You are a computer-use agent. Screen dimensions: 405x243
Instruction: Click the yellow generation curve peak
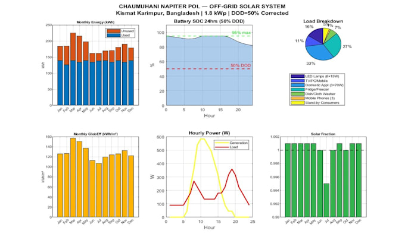pyautogui.click(x=202, y=139)
